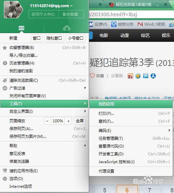Click shopping cart icon beside 猎豹应用市场
The height and width of the screenshot is (193, 174).
pos(5,171)
